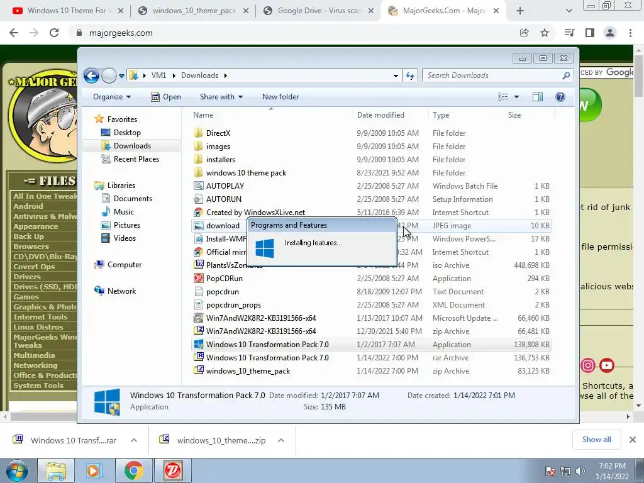Click the Open button in Explorer toolbar
This screenshot has height=483, width=644.
(166, 97)
